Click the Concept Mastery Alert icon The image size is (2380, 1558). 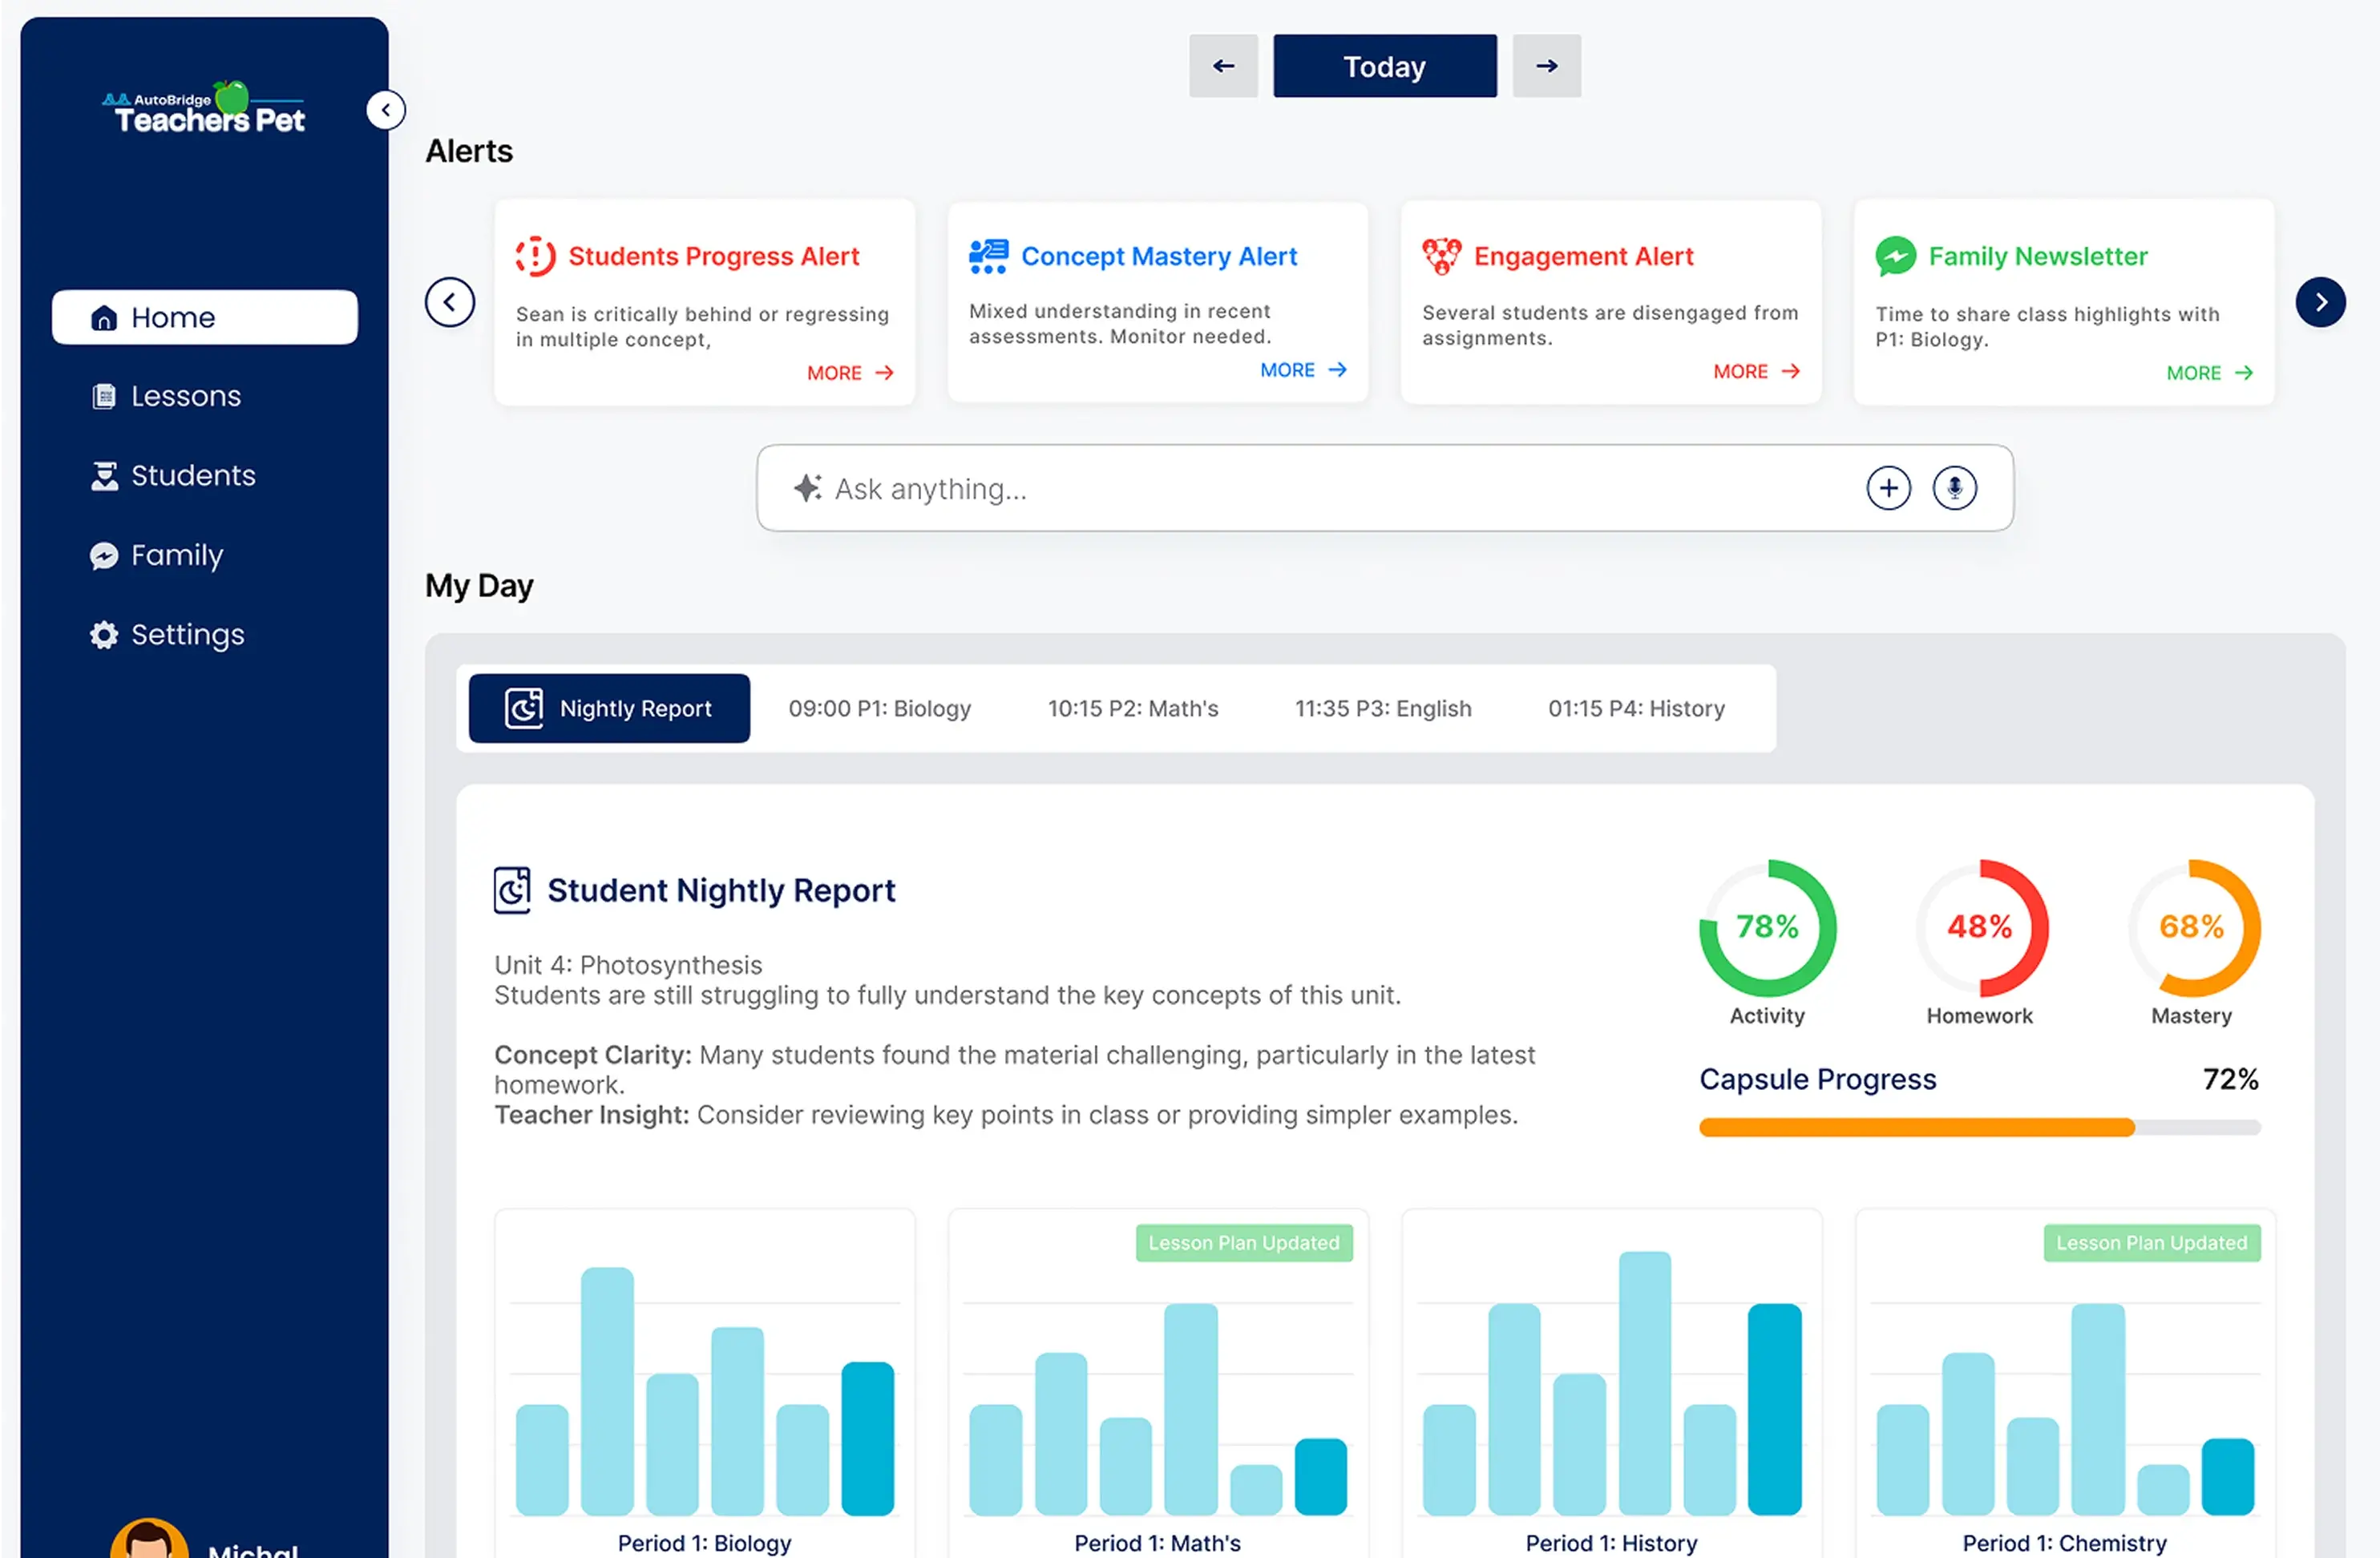(x=988, y=256)
